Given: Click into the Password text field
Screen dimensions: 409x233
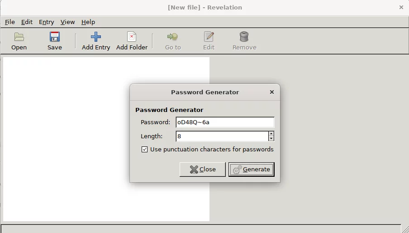Looking at the screenshot, I should pyautogui.click(x=225, y=122).
